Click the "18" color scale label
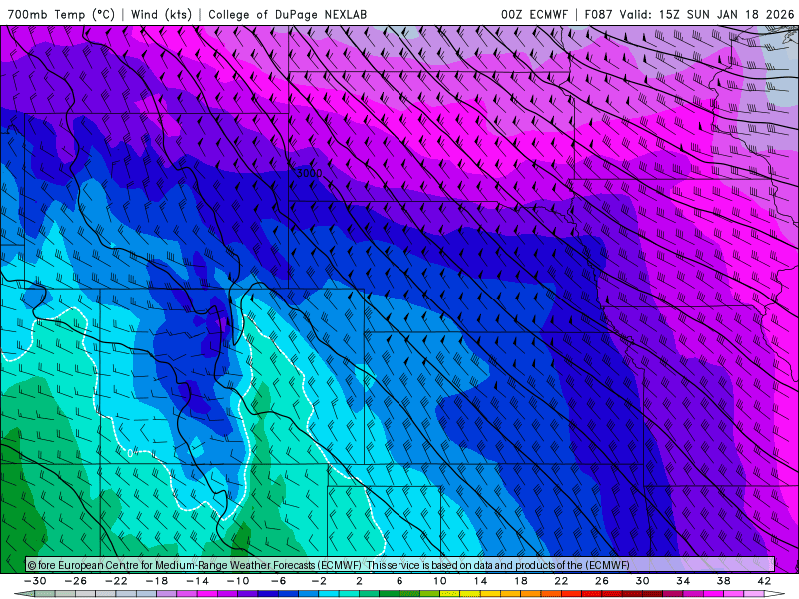The image size is (799, 599). coord(520,581)
